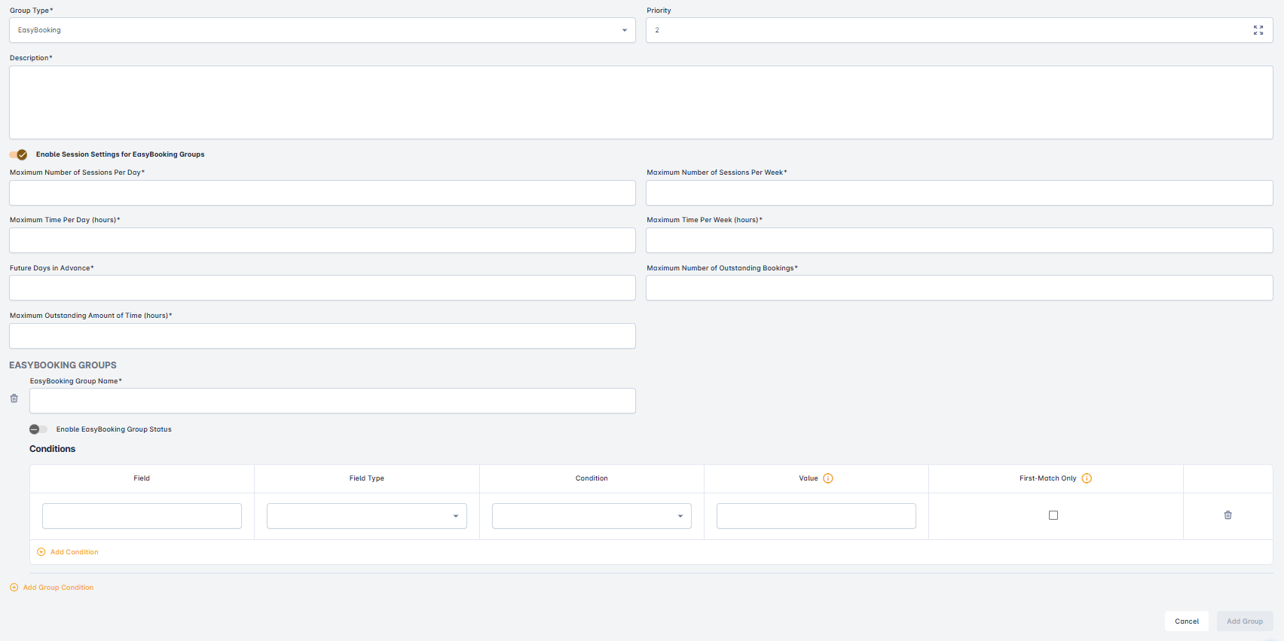Focus the Maximum Number of Sessions Per Day field

click(323, 193)
